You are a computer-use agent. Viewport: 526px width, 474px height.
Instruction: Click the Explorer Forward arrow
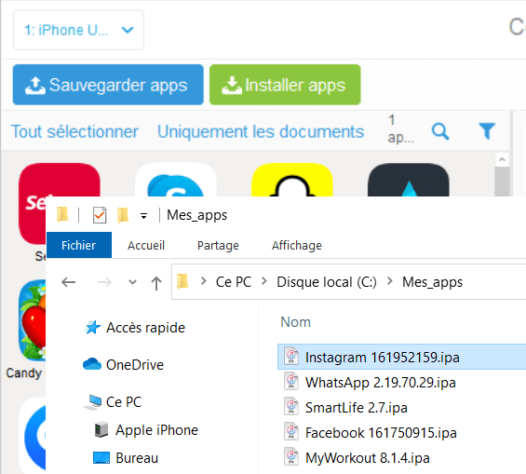tap(104, 282)
